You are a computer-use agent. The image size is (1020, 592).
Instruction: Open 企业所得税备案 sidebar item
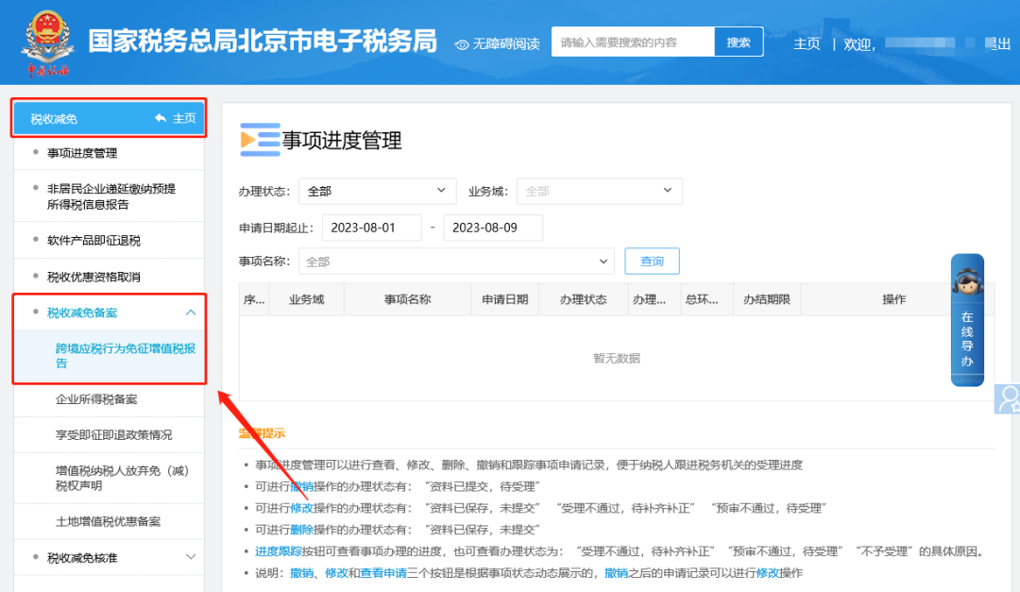[96, 399]
